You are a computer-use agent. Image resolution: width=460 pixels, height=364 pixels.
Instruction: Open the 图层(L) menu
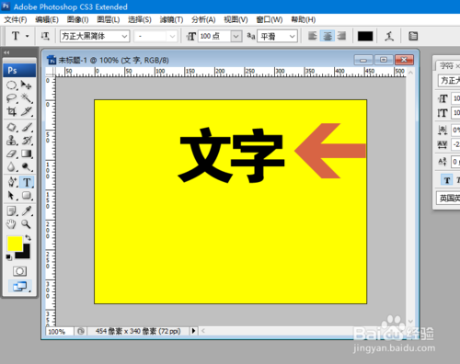109,20
